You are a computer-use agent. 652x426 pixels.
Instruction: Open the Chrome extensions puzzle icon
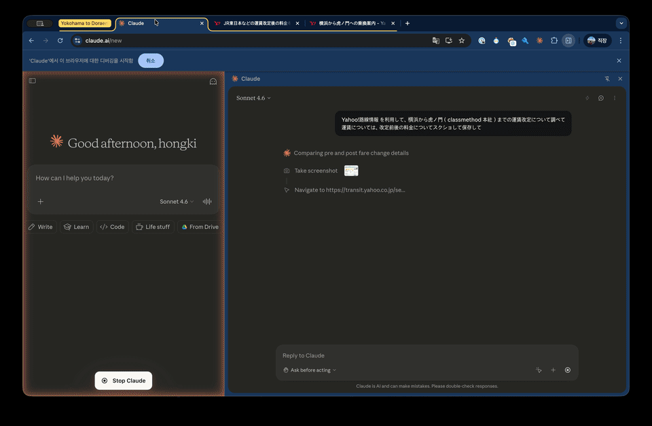point(554,41)
